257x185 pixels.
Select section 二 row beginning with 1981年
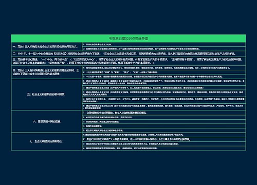click(128, 54)
